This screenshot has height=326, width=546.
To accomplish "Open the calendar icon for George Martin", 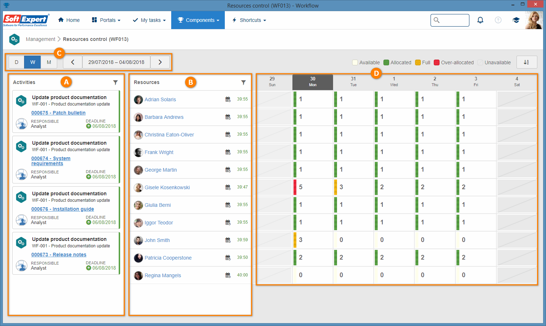I will 228,169.
